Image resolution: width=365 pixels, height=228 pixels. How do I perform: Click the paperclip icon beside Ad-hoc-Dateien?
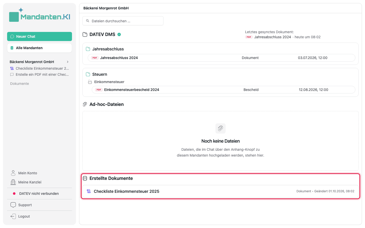[85, 104]
